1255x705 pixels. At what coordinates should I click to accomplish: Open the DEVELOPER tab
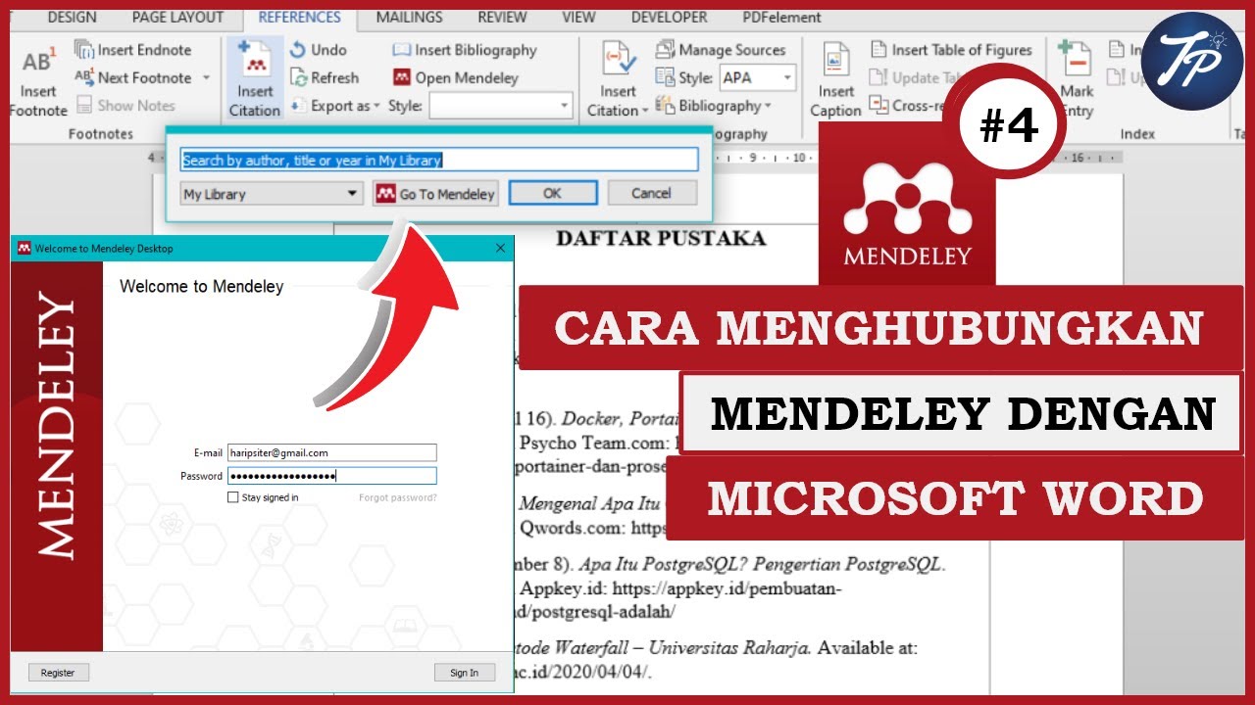click(x=669, y=17)
